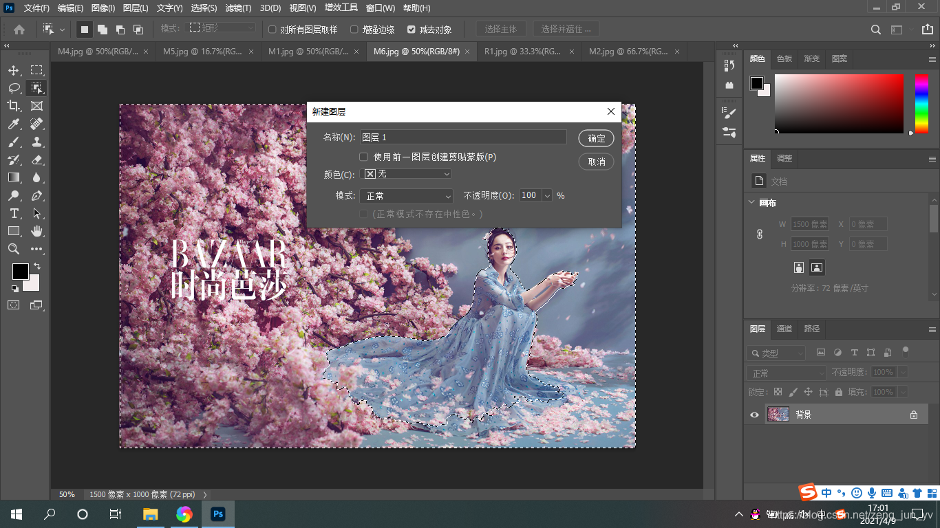Select the Lasso tool
Viewport: 940px width, 528px height.
(14, 88)
